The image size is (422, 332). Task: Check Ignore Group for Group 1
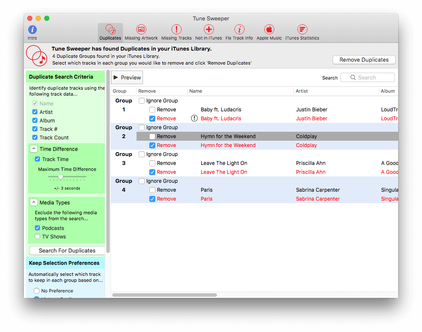[142, 101]
